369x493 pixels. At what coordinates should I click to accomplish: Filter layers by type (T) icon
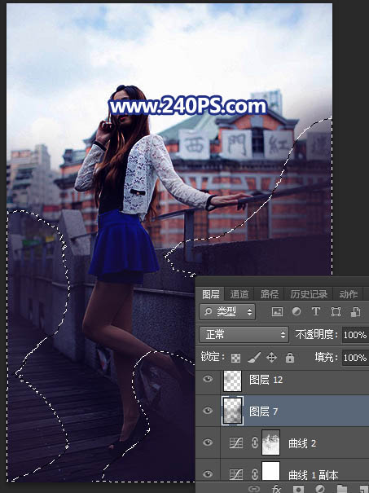pos(316,311)
